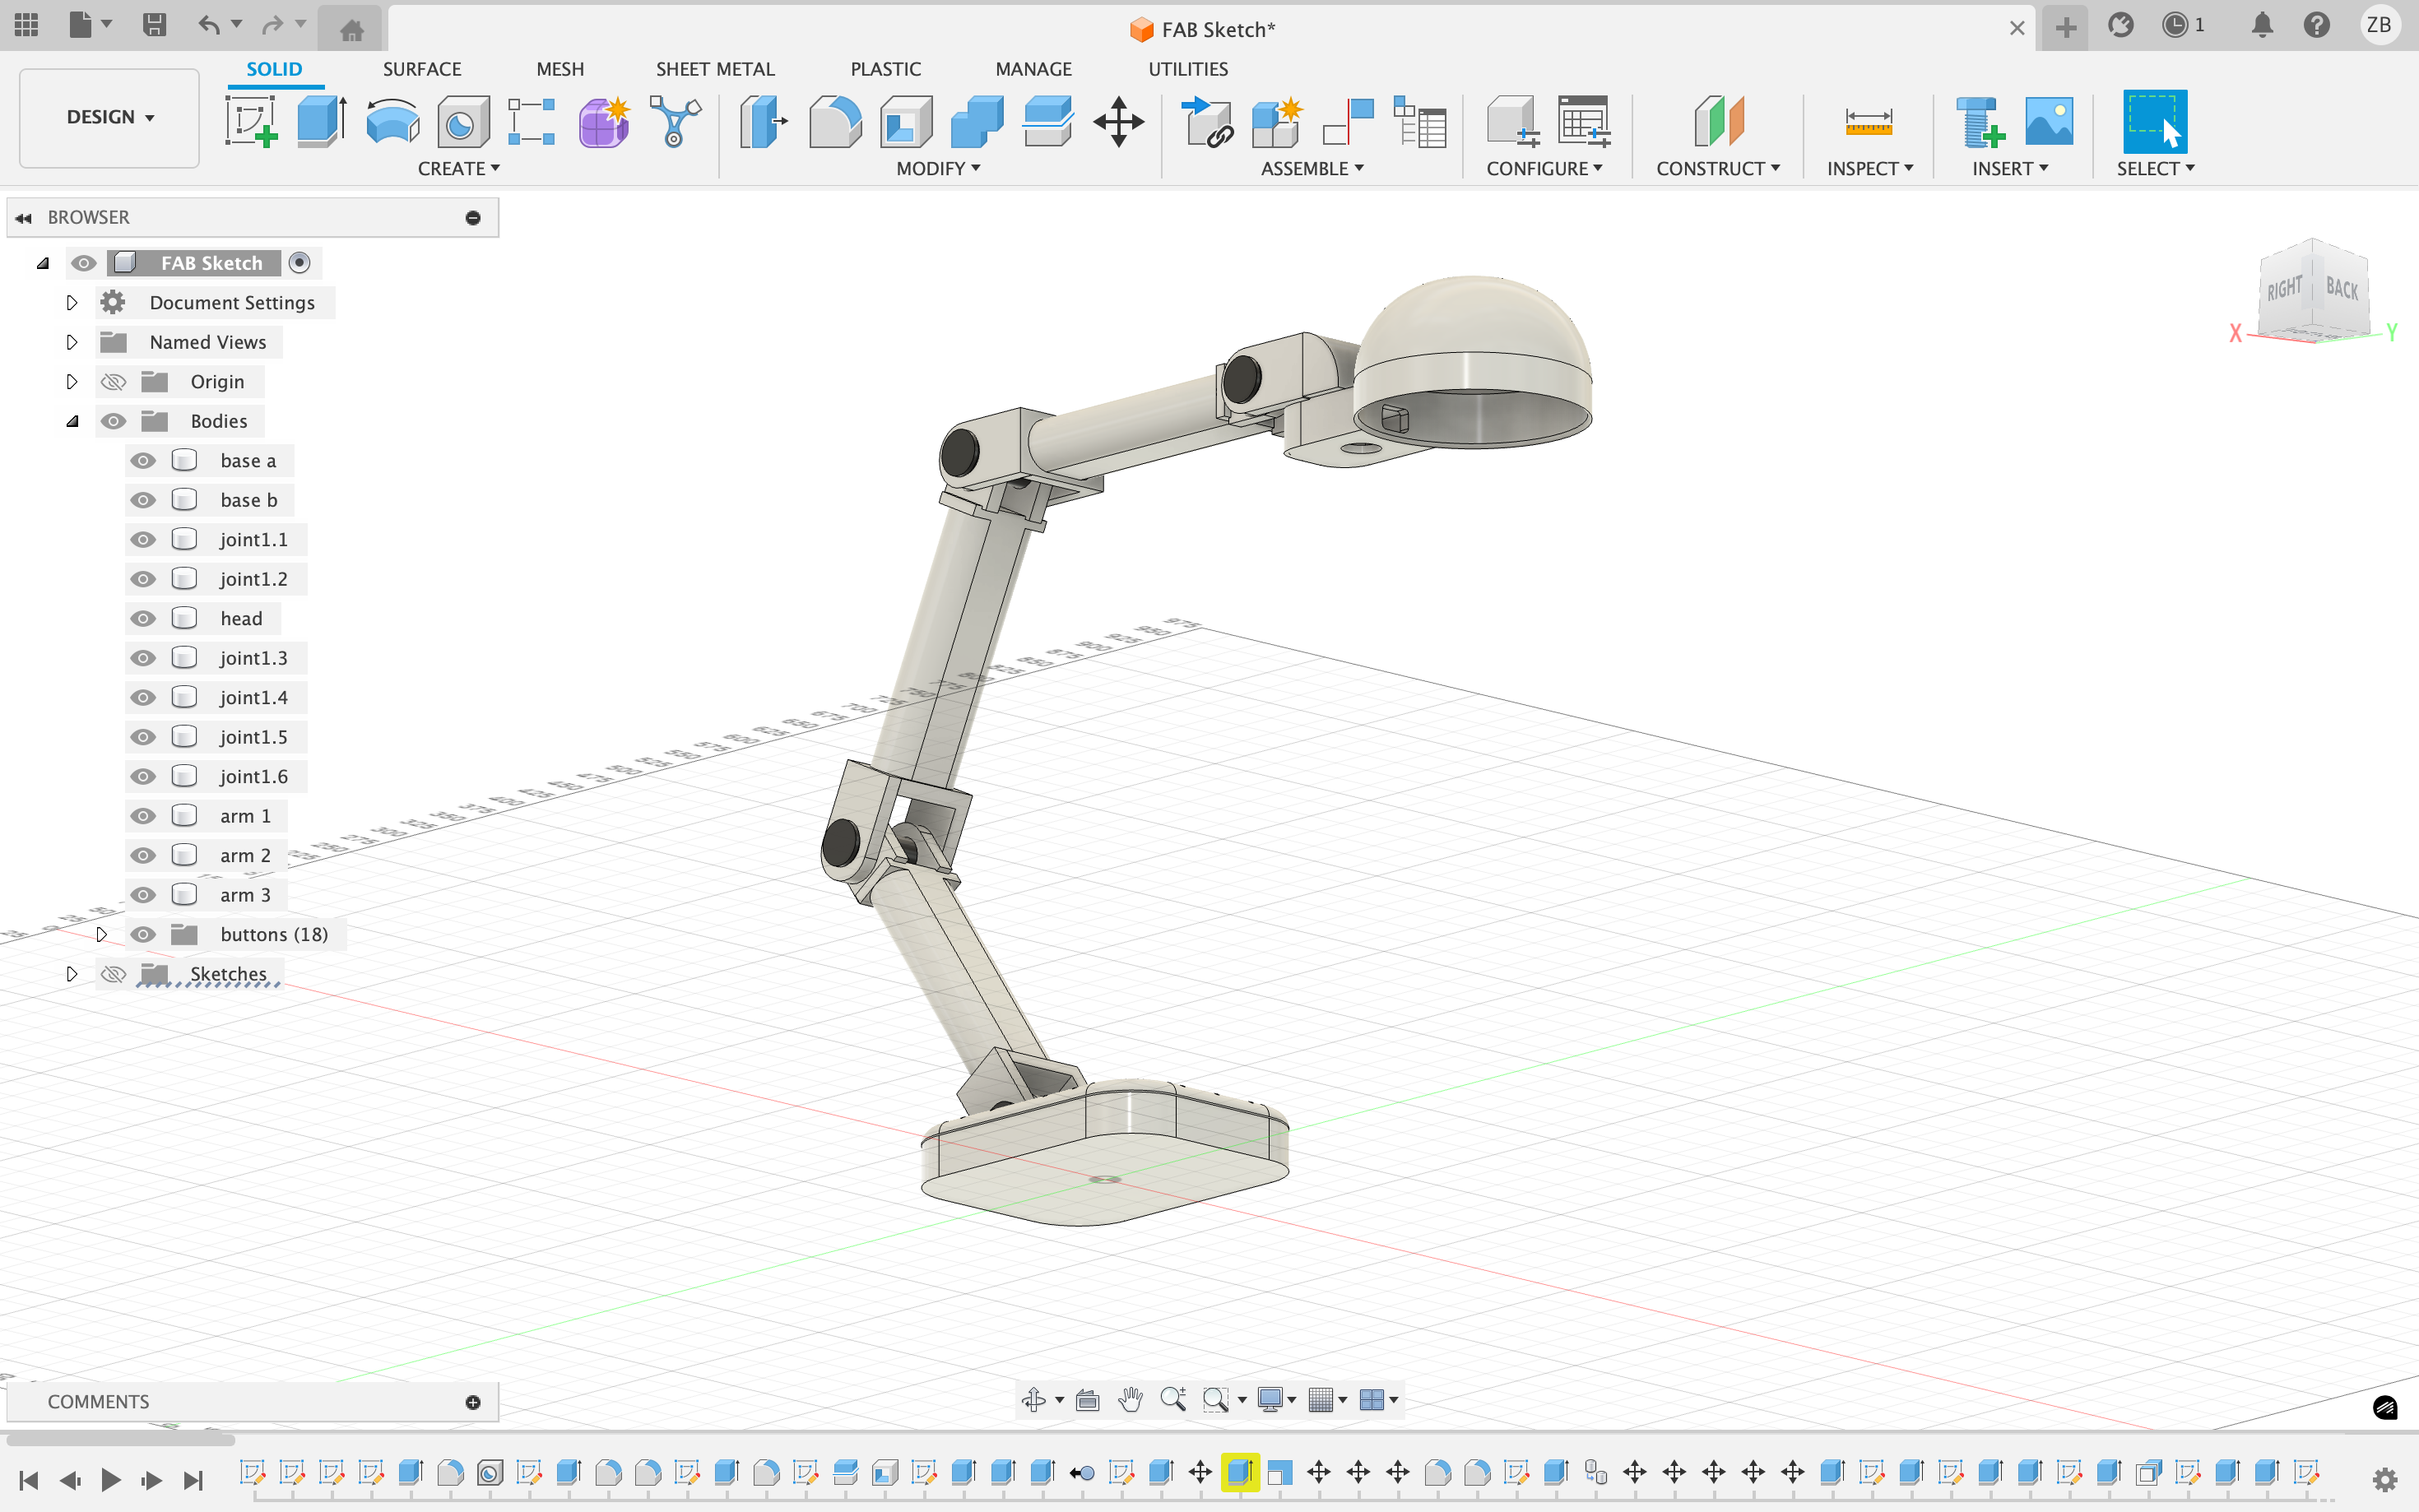Image resolution: width=2419 pixels, height=1512 pixels.
Task: Hide the head body
Action: coord(143,618)
